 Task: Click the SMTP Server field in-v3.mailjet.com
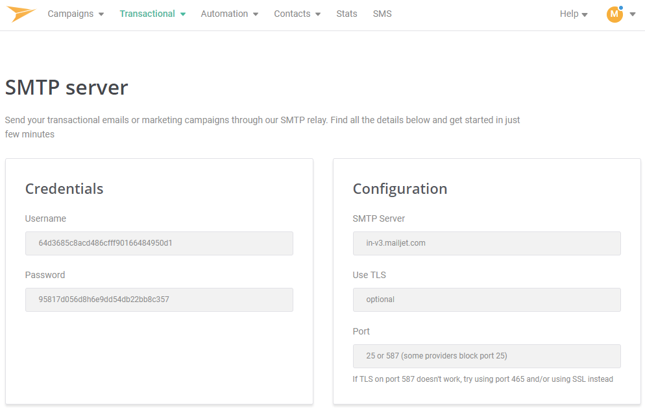pos(486,243)
